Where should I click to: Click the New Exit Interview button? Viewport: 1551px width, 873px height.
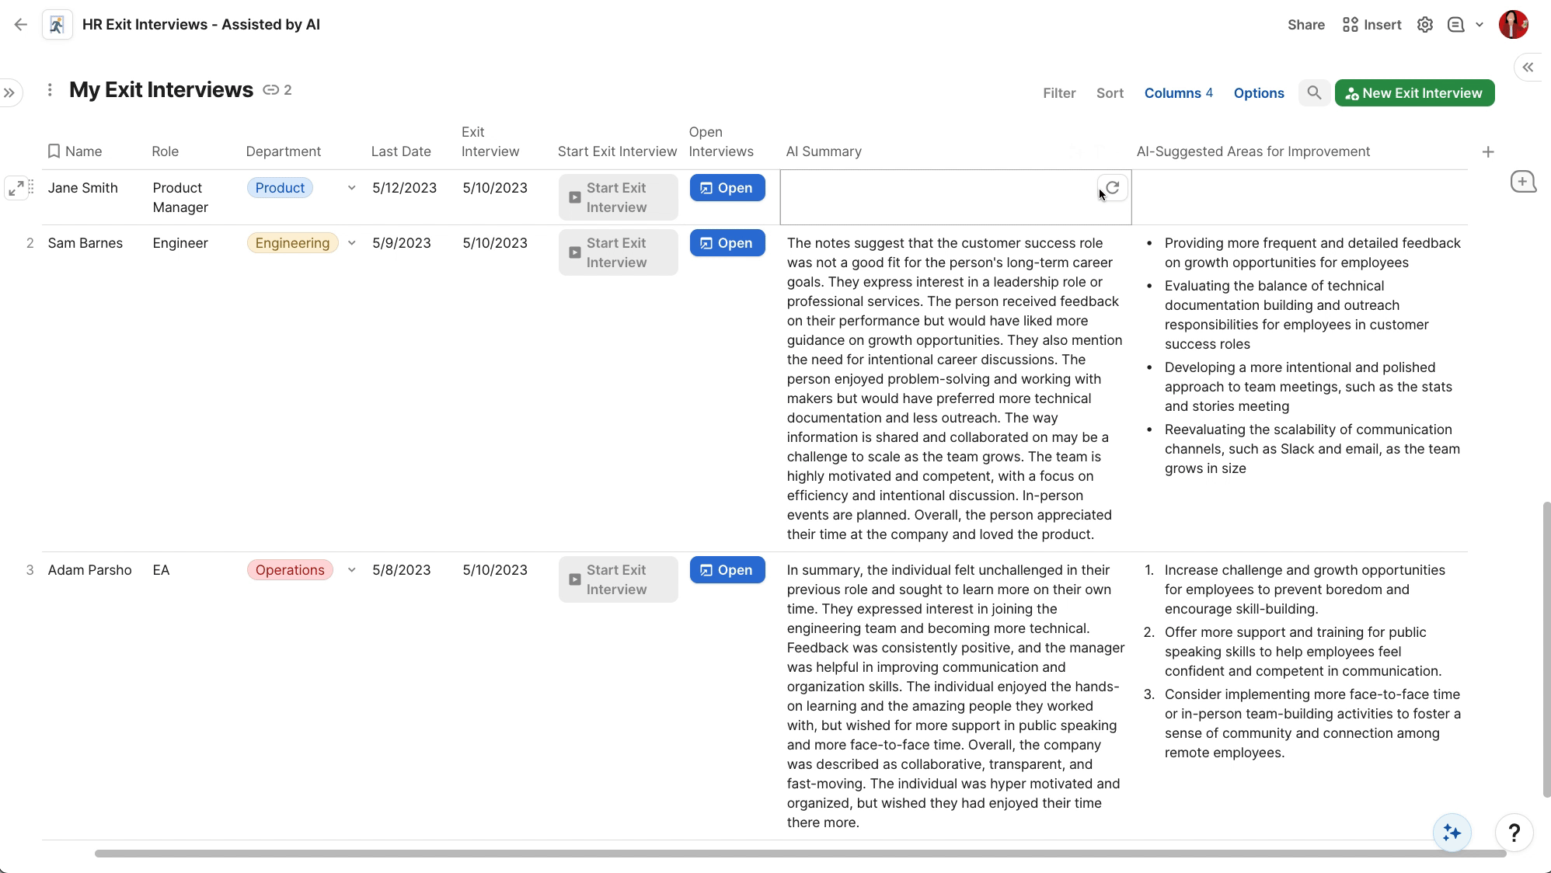point(1413,93)
